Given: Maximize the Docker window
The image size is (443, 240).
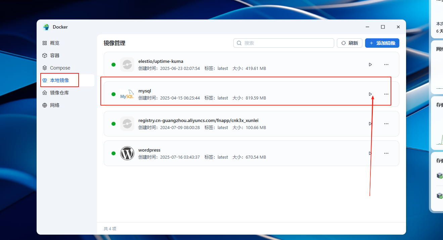Looking at the screenshot, I should pyautogui.click(x=383, y=27).
